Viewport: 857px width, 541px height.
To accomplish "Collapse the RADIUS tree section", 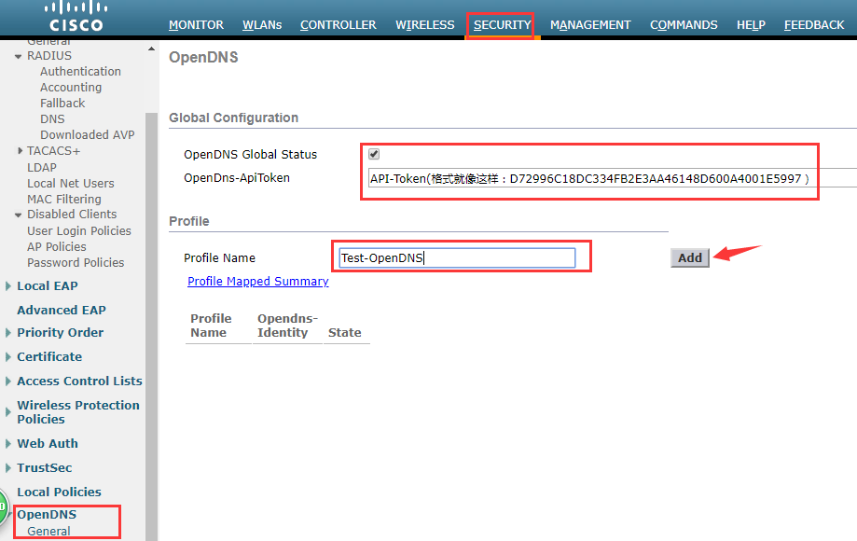I will (18, 56).
